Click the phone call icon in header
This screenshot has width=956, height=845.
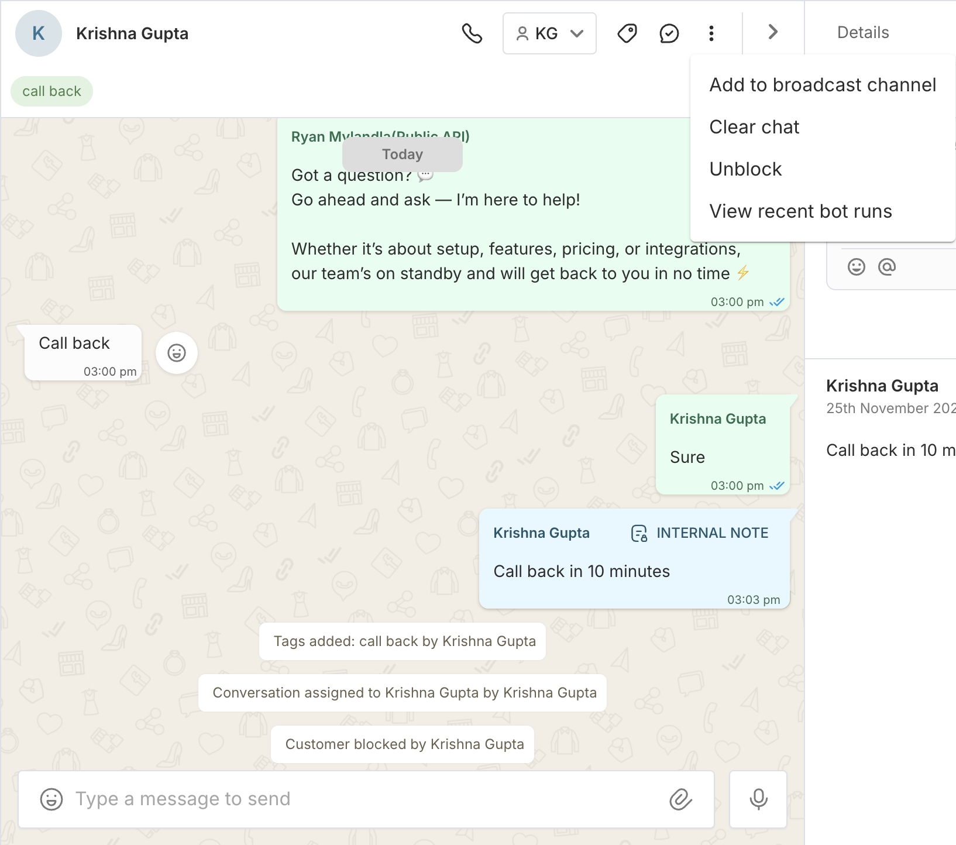coord(472,33)
